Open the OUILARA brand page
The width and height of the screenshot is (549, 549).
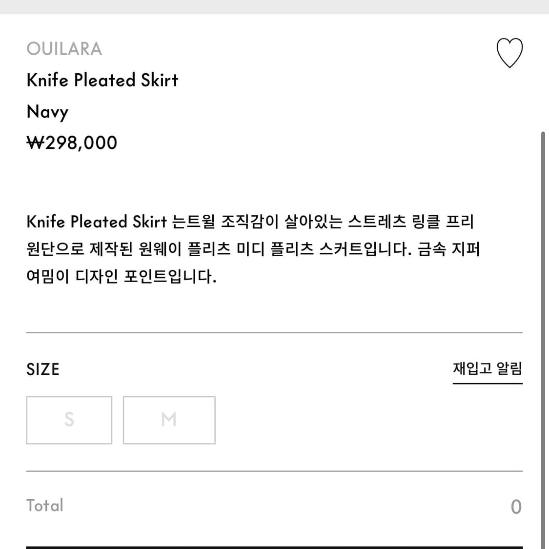(64, 49)
